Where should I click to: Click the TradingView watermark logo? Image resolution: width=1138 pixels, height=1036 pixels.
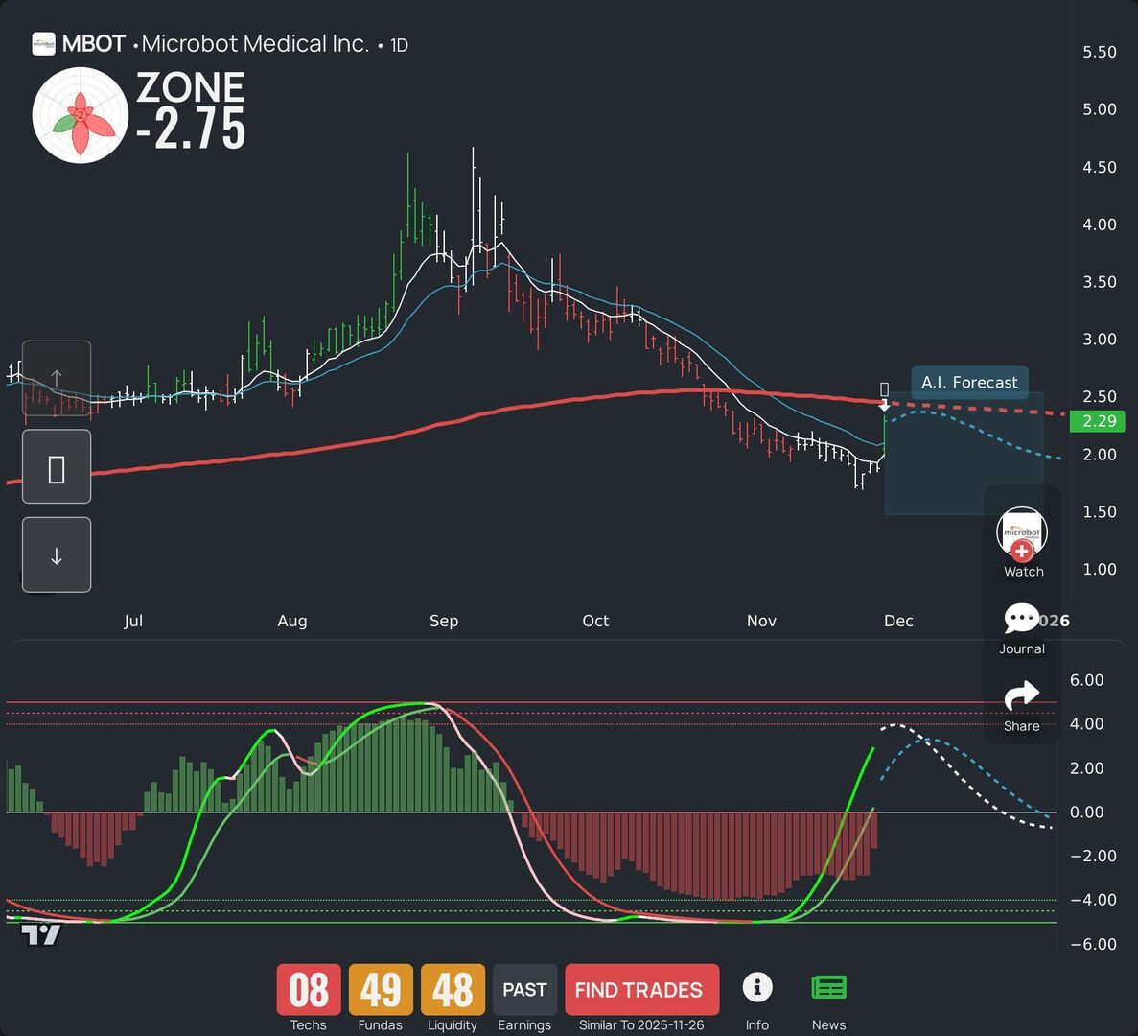[x=40, y=934]
